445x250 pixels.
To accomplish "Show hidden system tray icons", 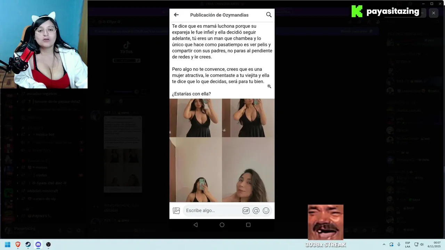I will (x=384, y=244).
